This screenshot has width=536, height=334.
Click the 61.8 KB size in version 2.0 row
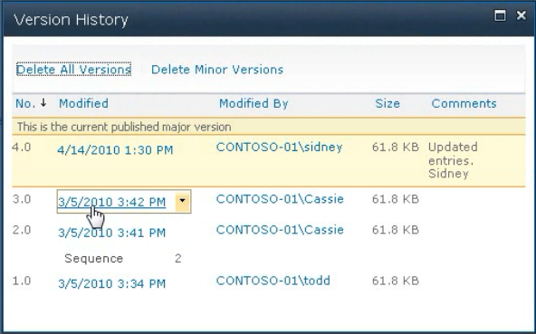coord(396,230)
